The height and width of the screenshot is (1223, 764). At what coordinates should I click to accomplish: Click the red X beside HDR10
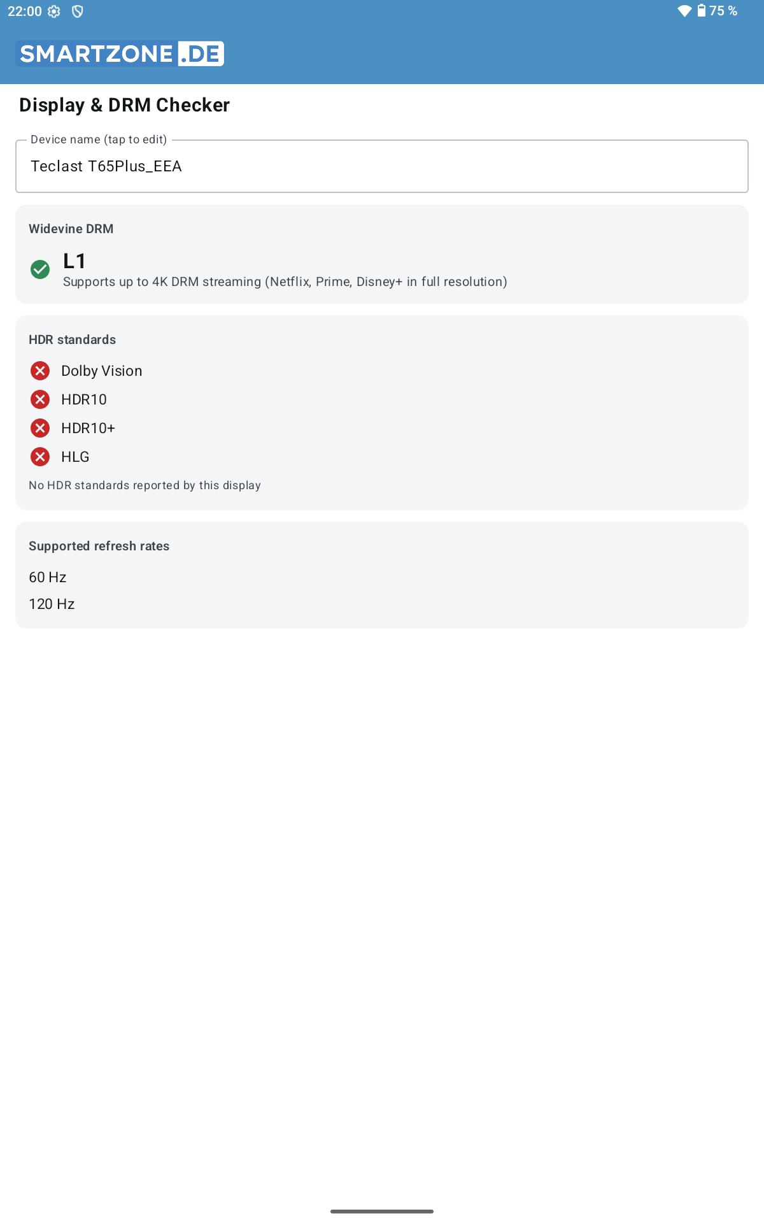[40, 399]
